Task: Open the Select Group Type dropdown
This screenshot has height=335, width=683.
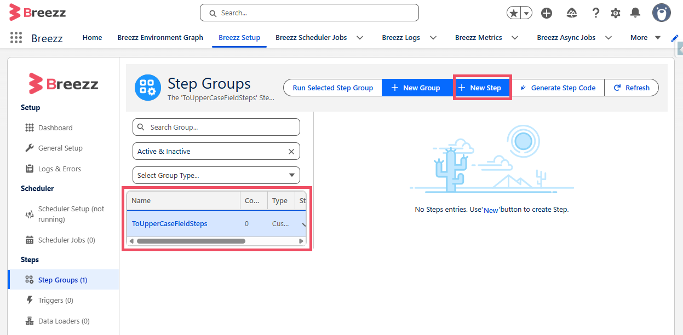Action: coord(216,175)
